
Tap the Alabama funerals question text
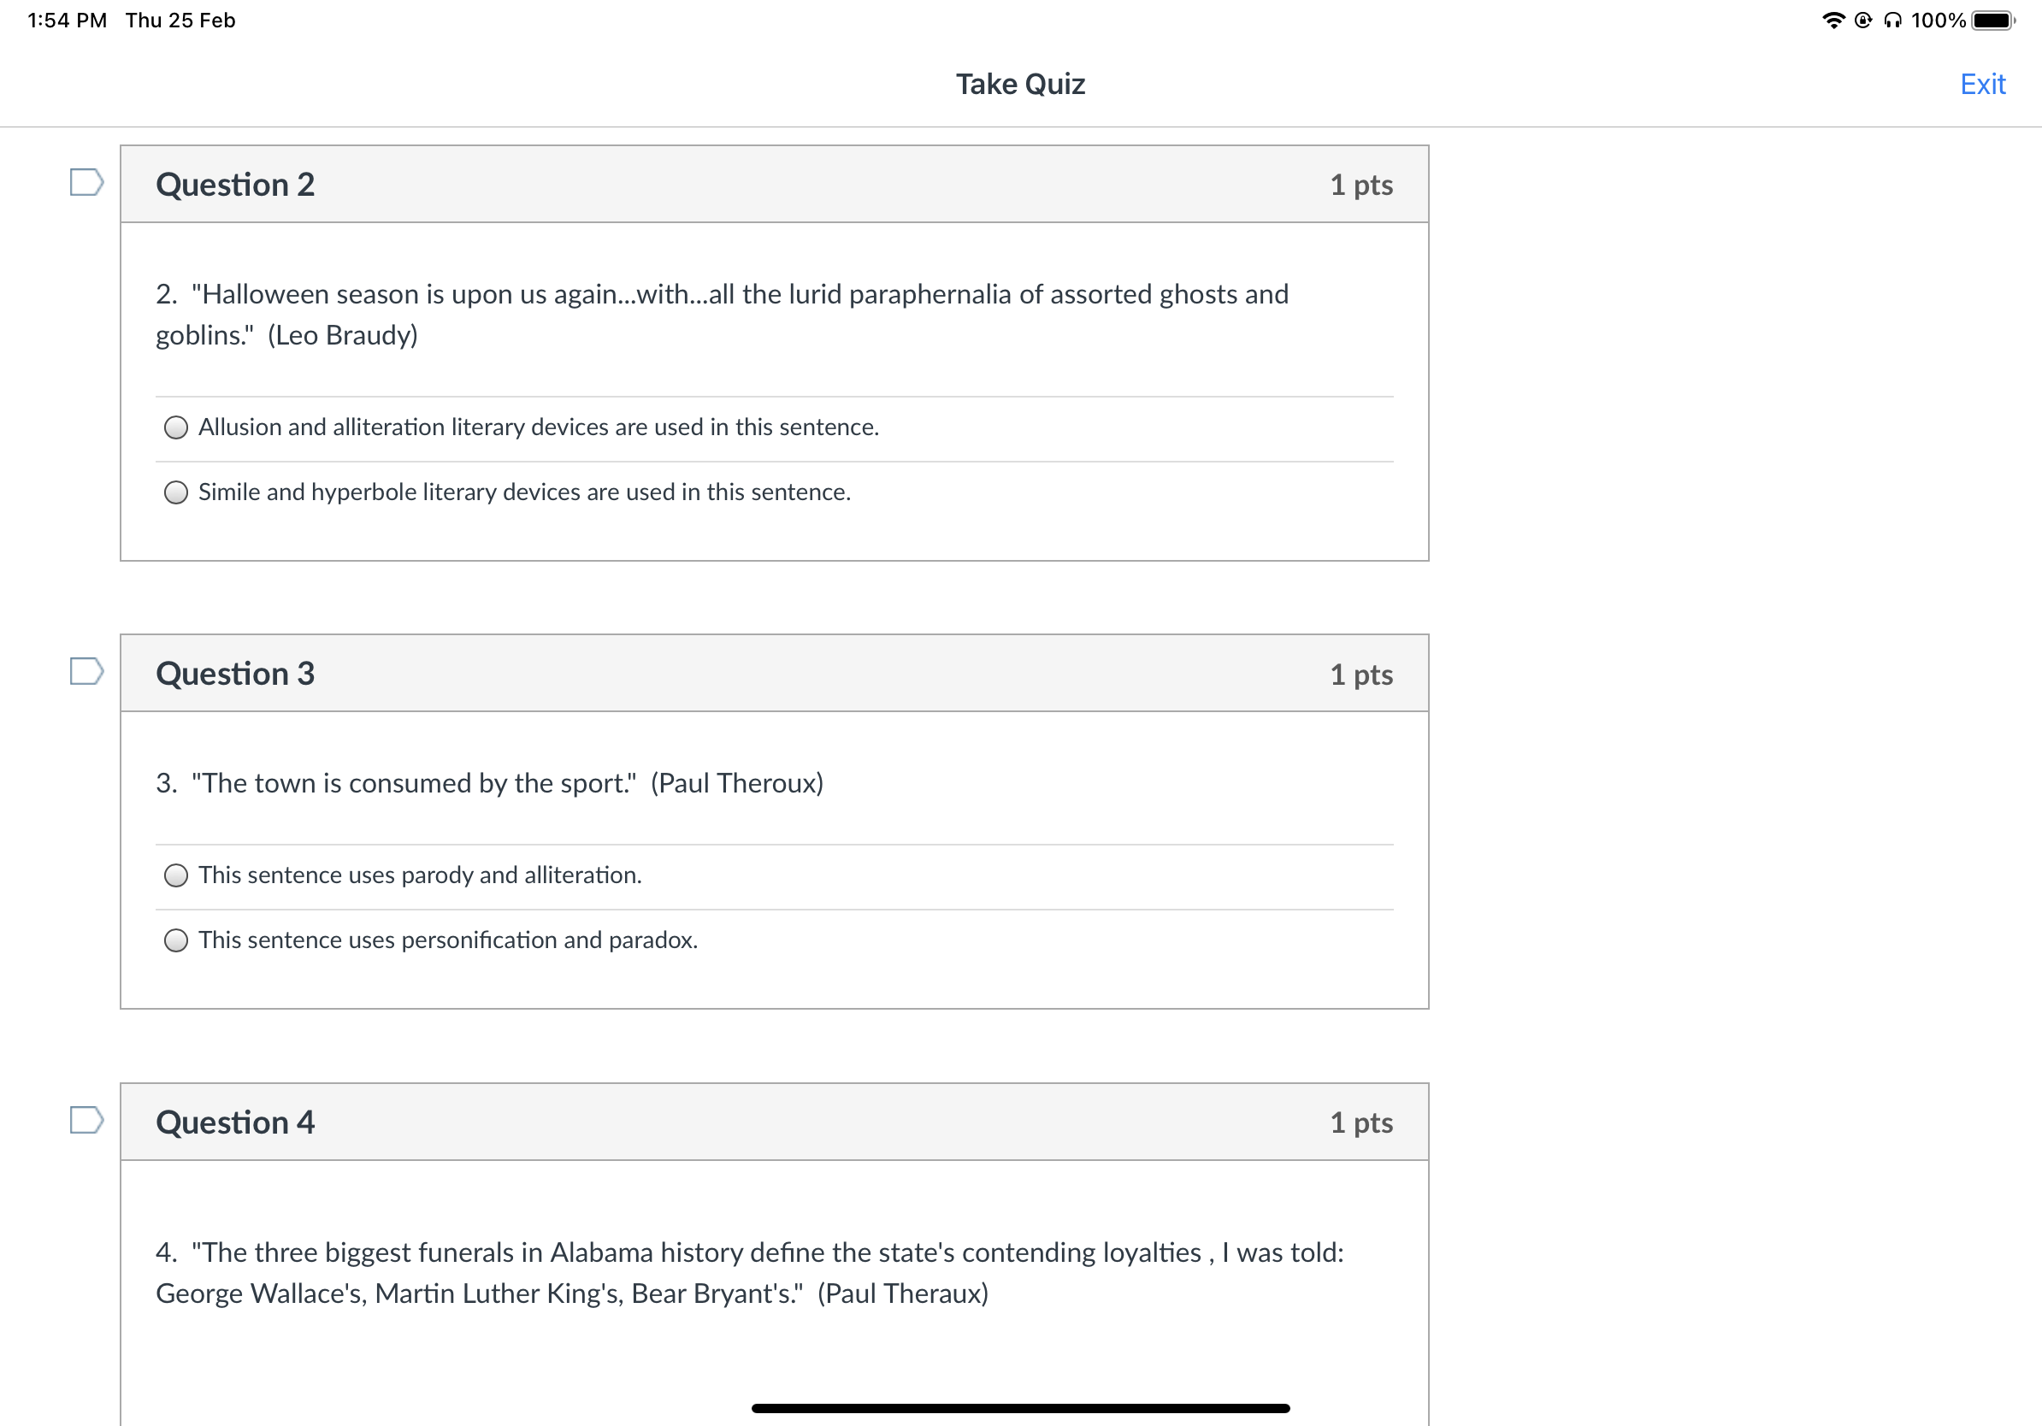(x=750, y=1273)
